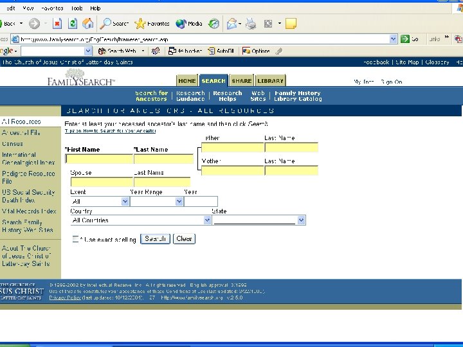Toggle Use exact spelling checkbox
Image resolution: width=463 pixels, height=347 pixels.
click(x=76, y=239)
